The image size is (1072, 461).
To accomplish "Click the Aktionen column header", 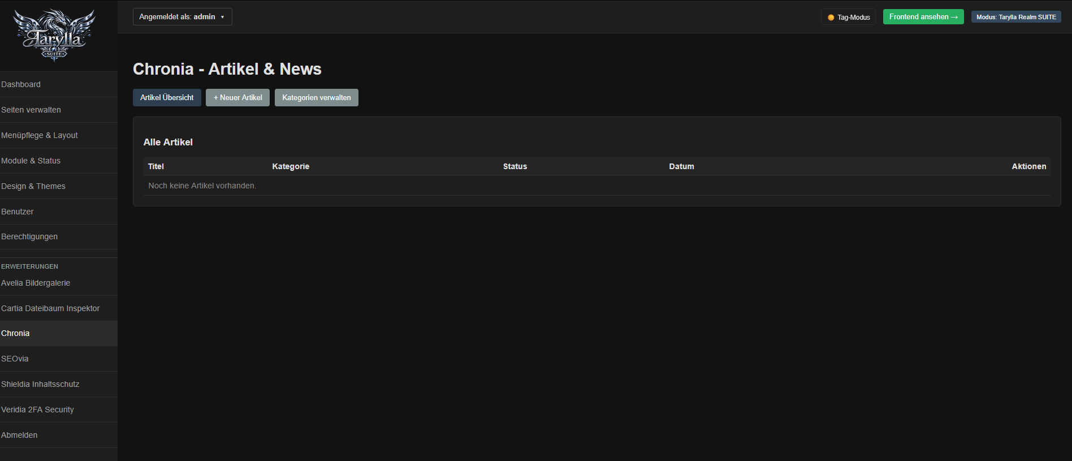I will [1029, 166].
